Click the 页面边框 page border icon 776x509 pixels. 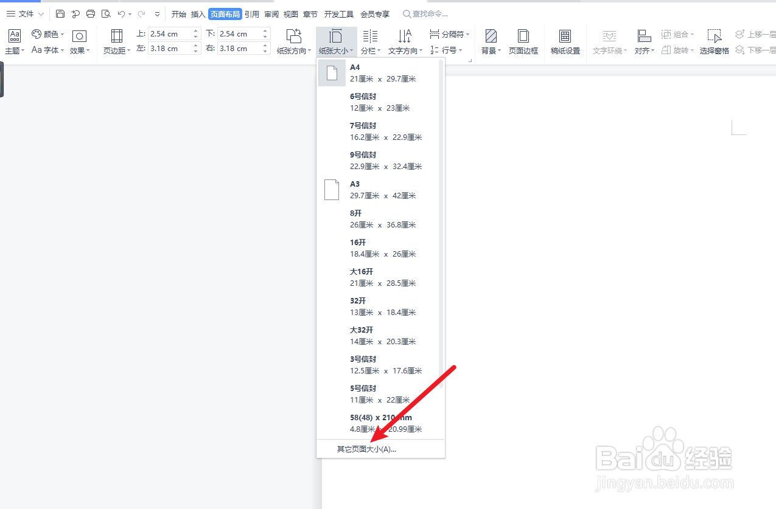pyautogui.click(x=523, y=36)
